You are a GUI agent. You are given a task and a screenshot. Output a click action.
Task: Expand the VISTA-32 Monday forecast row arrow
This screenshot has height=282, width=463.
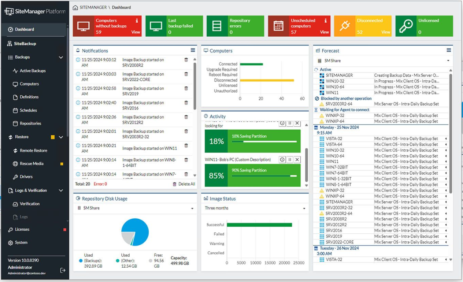tap(446, 139)
